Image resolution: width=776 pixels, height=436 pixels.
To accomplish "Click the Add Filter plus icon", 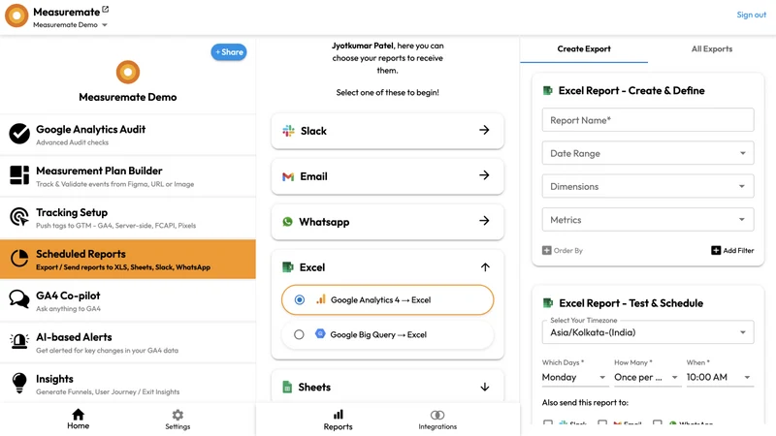I will point(716,250).
